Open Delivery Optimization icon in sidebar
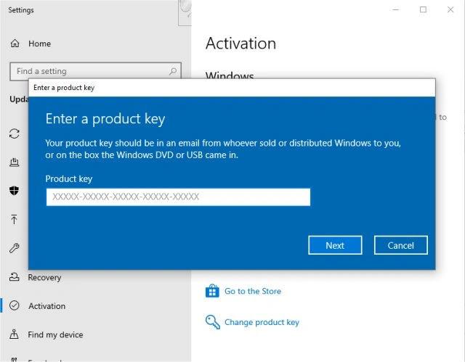Viewport: 465px width, 362px height. coord(15,162)
